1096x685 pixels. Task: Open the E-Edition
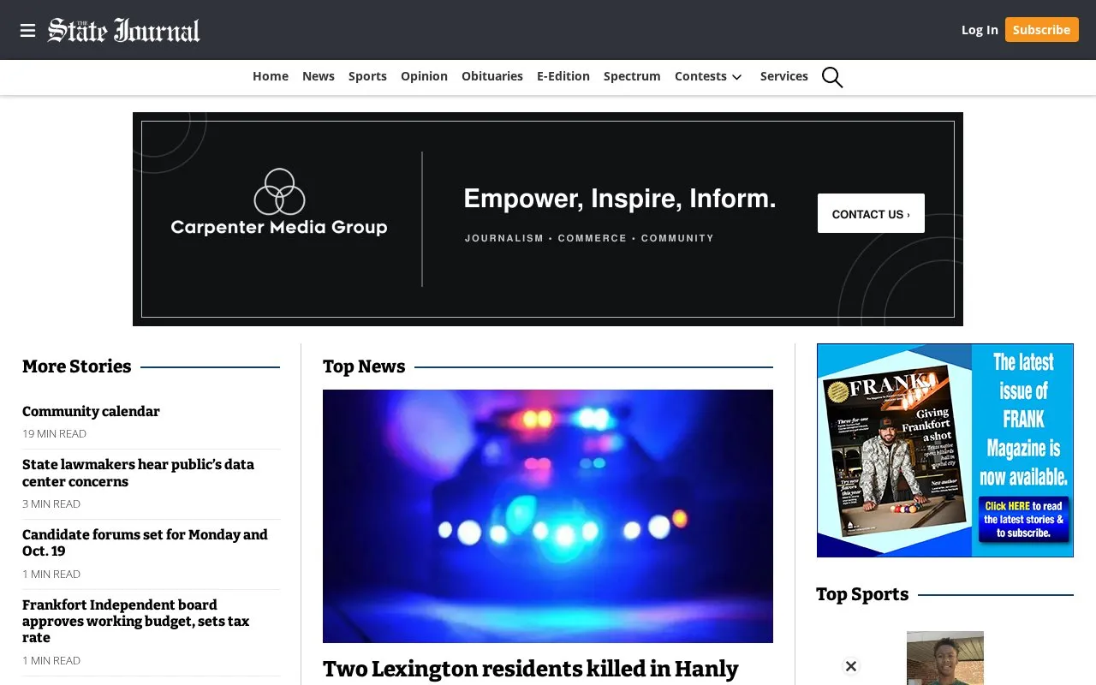(x=563, y=76)
